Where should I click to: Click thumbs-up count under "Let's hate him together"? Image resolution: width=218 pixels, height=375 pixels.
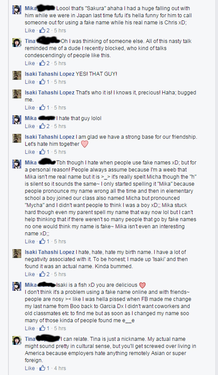pyautogui.click(x=48, y=152)
